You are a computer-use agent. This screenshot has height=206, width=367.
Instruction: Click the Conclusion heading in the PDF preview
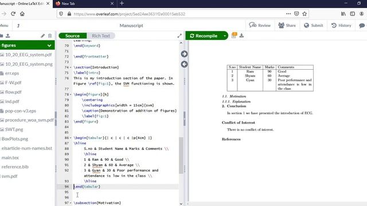coord(234,106)
